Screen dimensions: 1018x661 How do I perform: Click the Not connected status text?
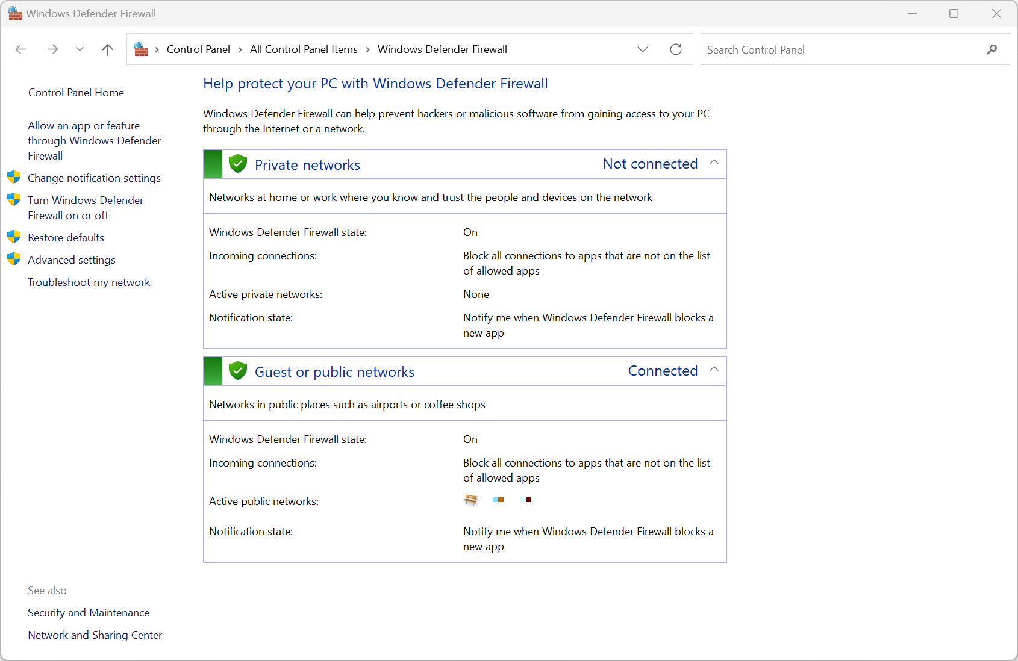click(x=650, y=164)
